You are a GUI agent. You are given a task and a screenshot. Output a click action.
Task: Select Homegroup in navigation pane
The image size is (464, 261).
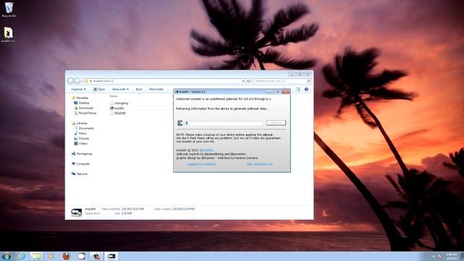[82, 154]
